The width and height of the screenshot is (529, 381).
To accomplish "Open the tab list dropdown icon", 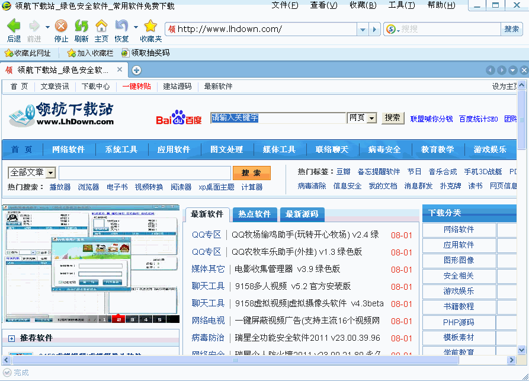I will (x=513, y=70).
